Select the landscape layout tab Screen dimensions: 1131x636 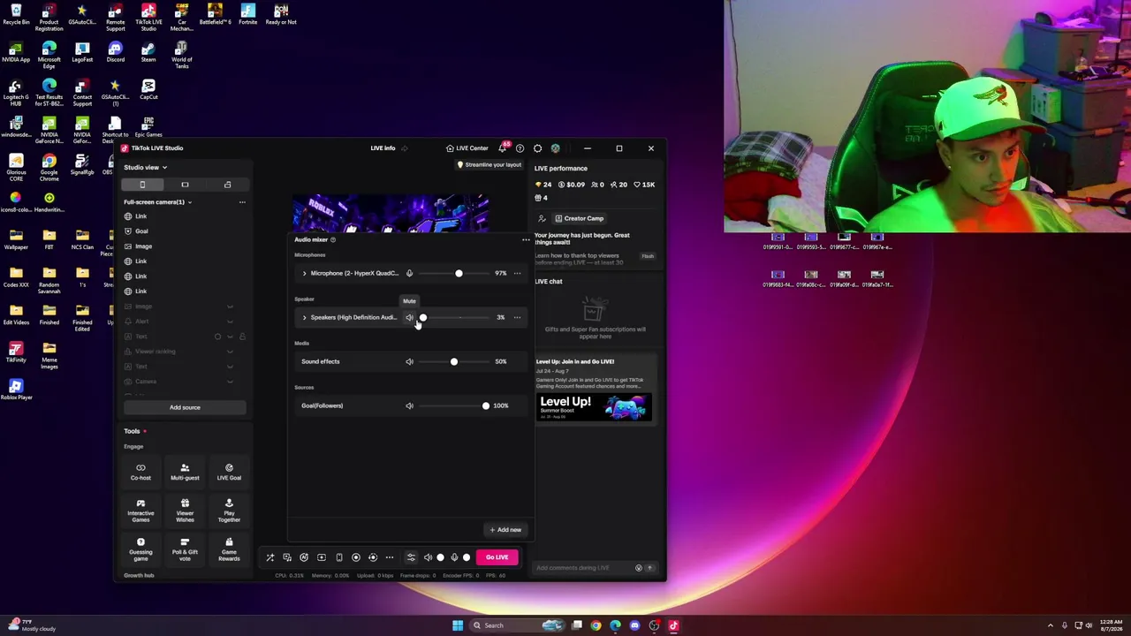tap(185, 185)
